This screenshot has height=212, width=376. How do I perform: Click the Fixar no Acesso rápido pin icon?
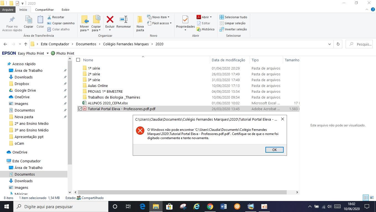(x=12, y=20)
